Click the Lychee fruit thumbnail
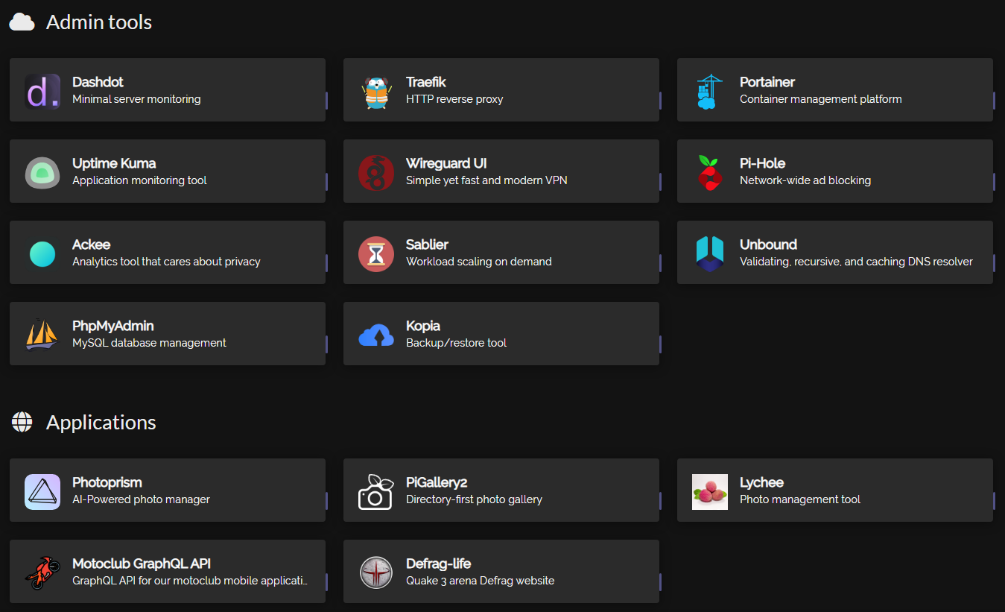This screenshot has height=612, width=1005. click(710, 492)
